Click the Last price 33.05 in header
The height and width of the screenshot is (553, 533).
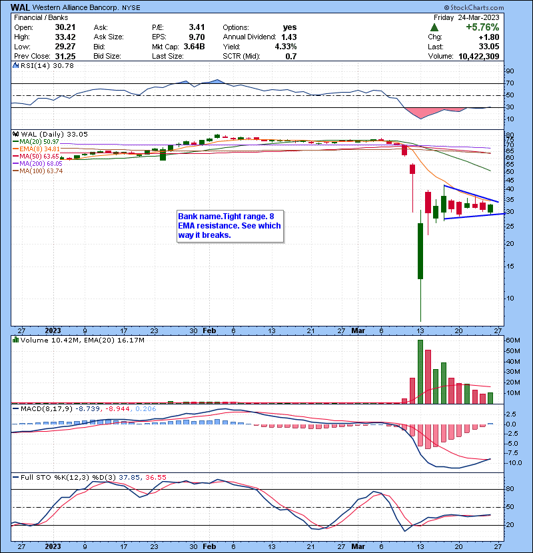click(489, 47)
